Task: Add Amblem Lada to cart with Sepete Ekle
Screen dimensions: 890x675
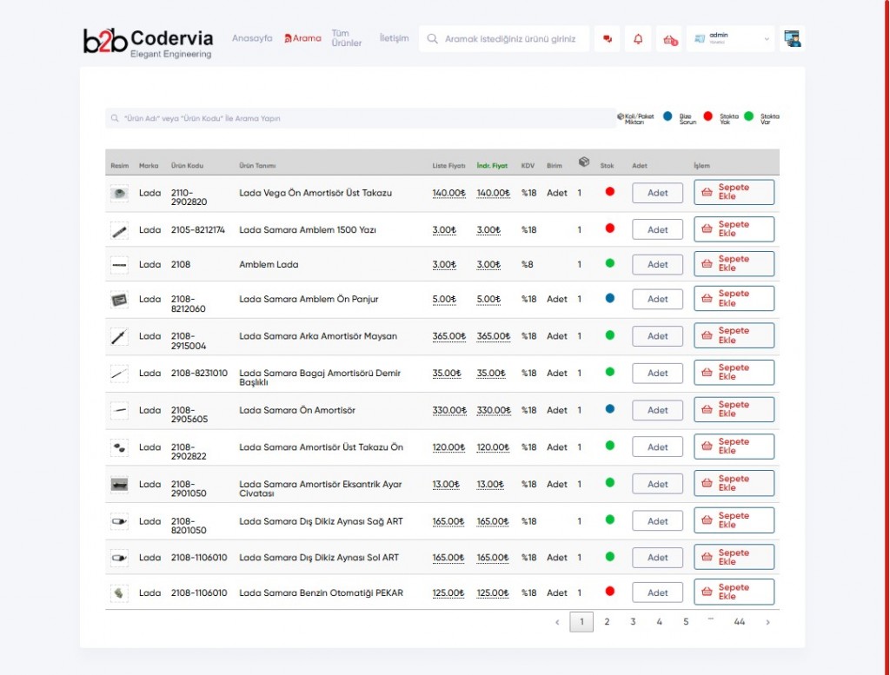Action: point(734,264)
